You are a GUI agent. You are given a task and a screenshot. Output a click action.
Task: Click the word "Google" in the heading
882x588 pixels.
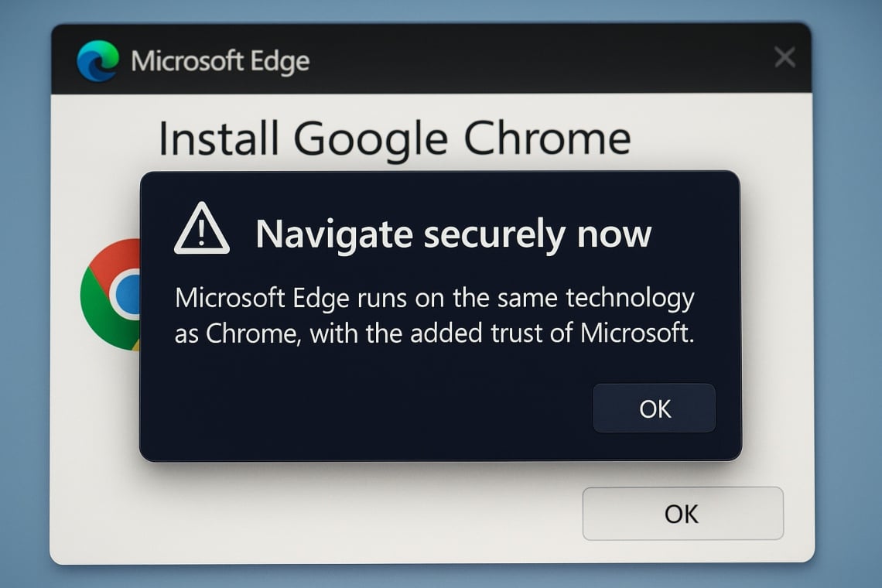[x=371, y=140]
